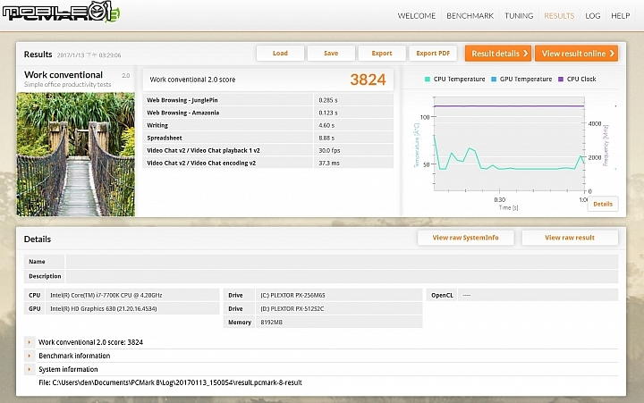Click the Mobile01 PCMark 8 logo
The height and width of the screenshot is (403, 644).
coord(61,11)
